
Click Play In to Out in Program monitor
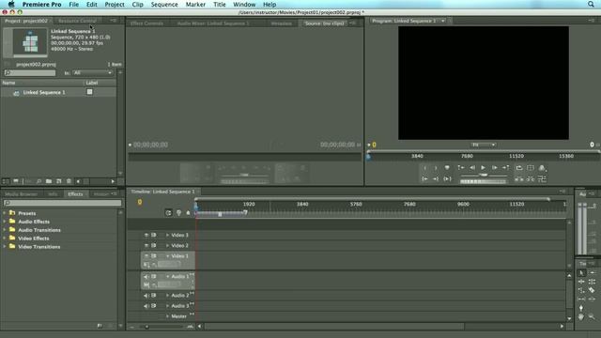447,179
